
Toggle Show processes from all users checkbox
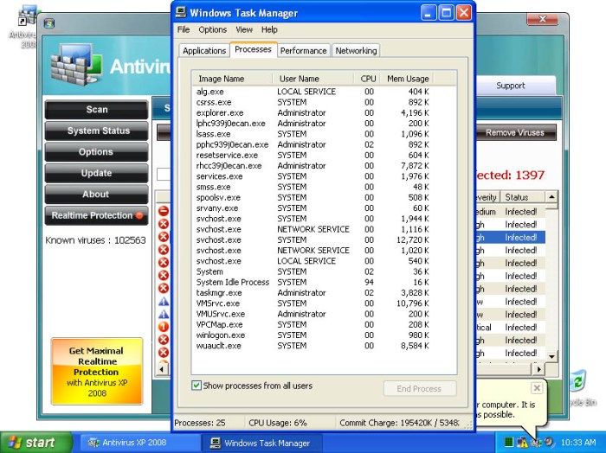[197, 386]
